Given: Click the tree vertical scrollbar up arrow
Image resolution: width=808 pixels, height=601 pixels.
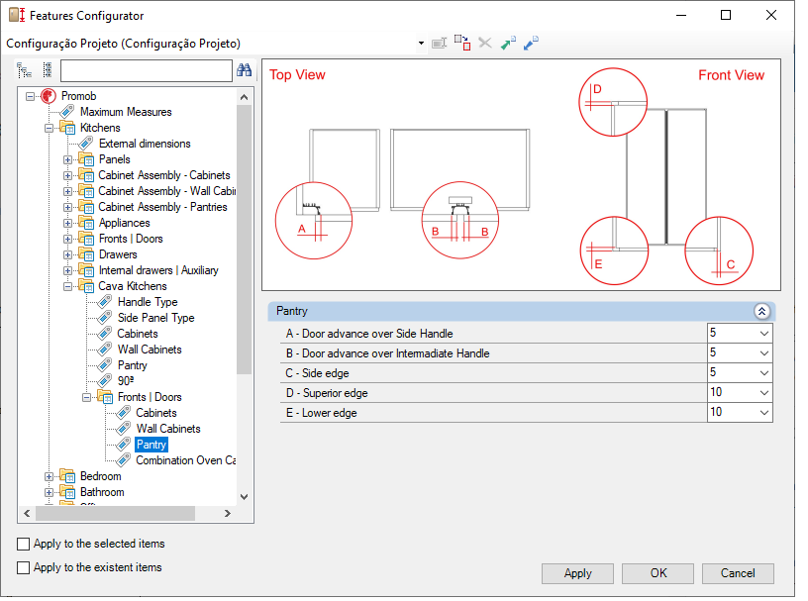Looking at the screenshot, I should (245, 97).
